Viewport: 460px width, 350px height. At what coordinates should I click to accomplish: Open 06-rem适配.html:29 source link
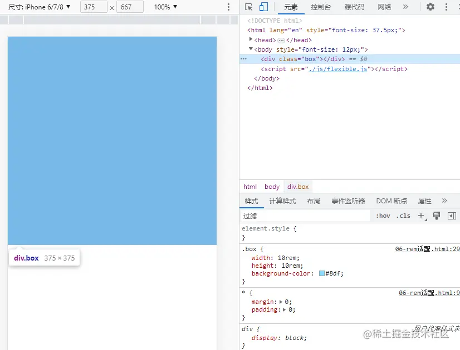coord(427,249)
